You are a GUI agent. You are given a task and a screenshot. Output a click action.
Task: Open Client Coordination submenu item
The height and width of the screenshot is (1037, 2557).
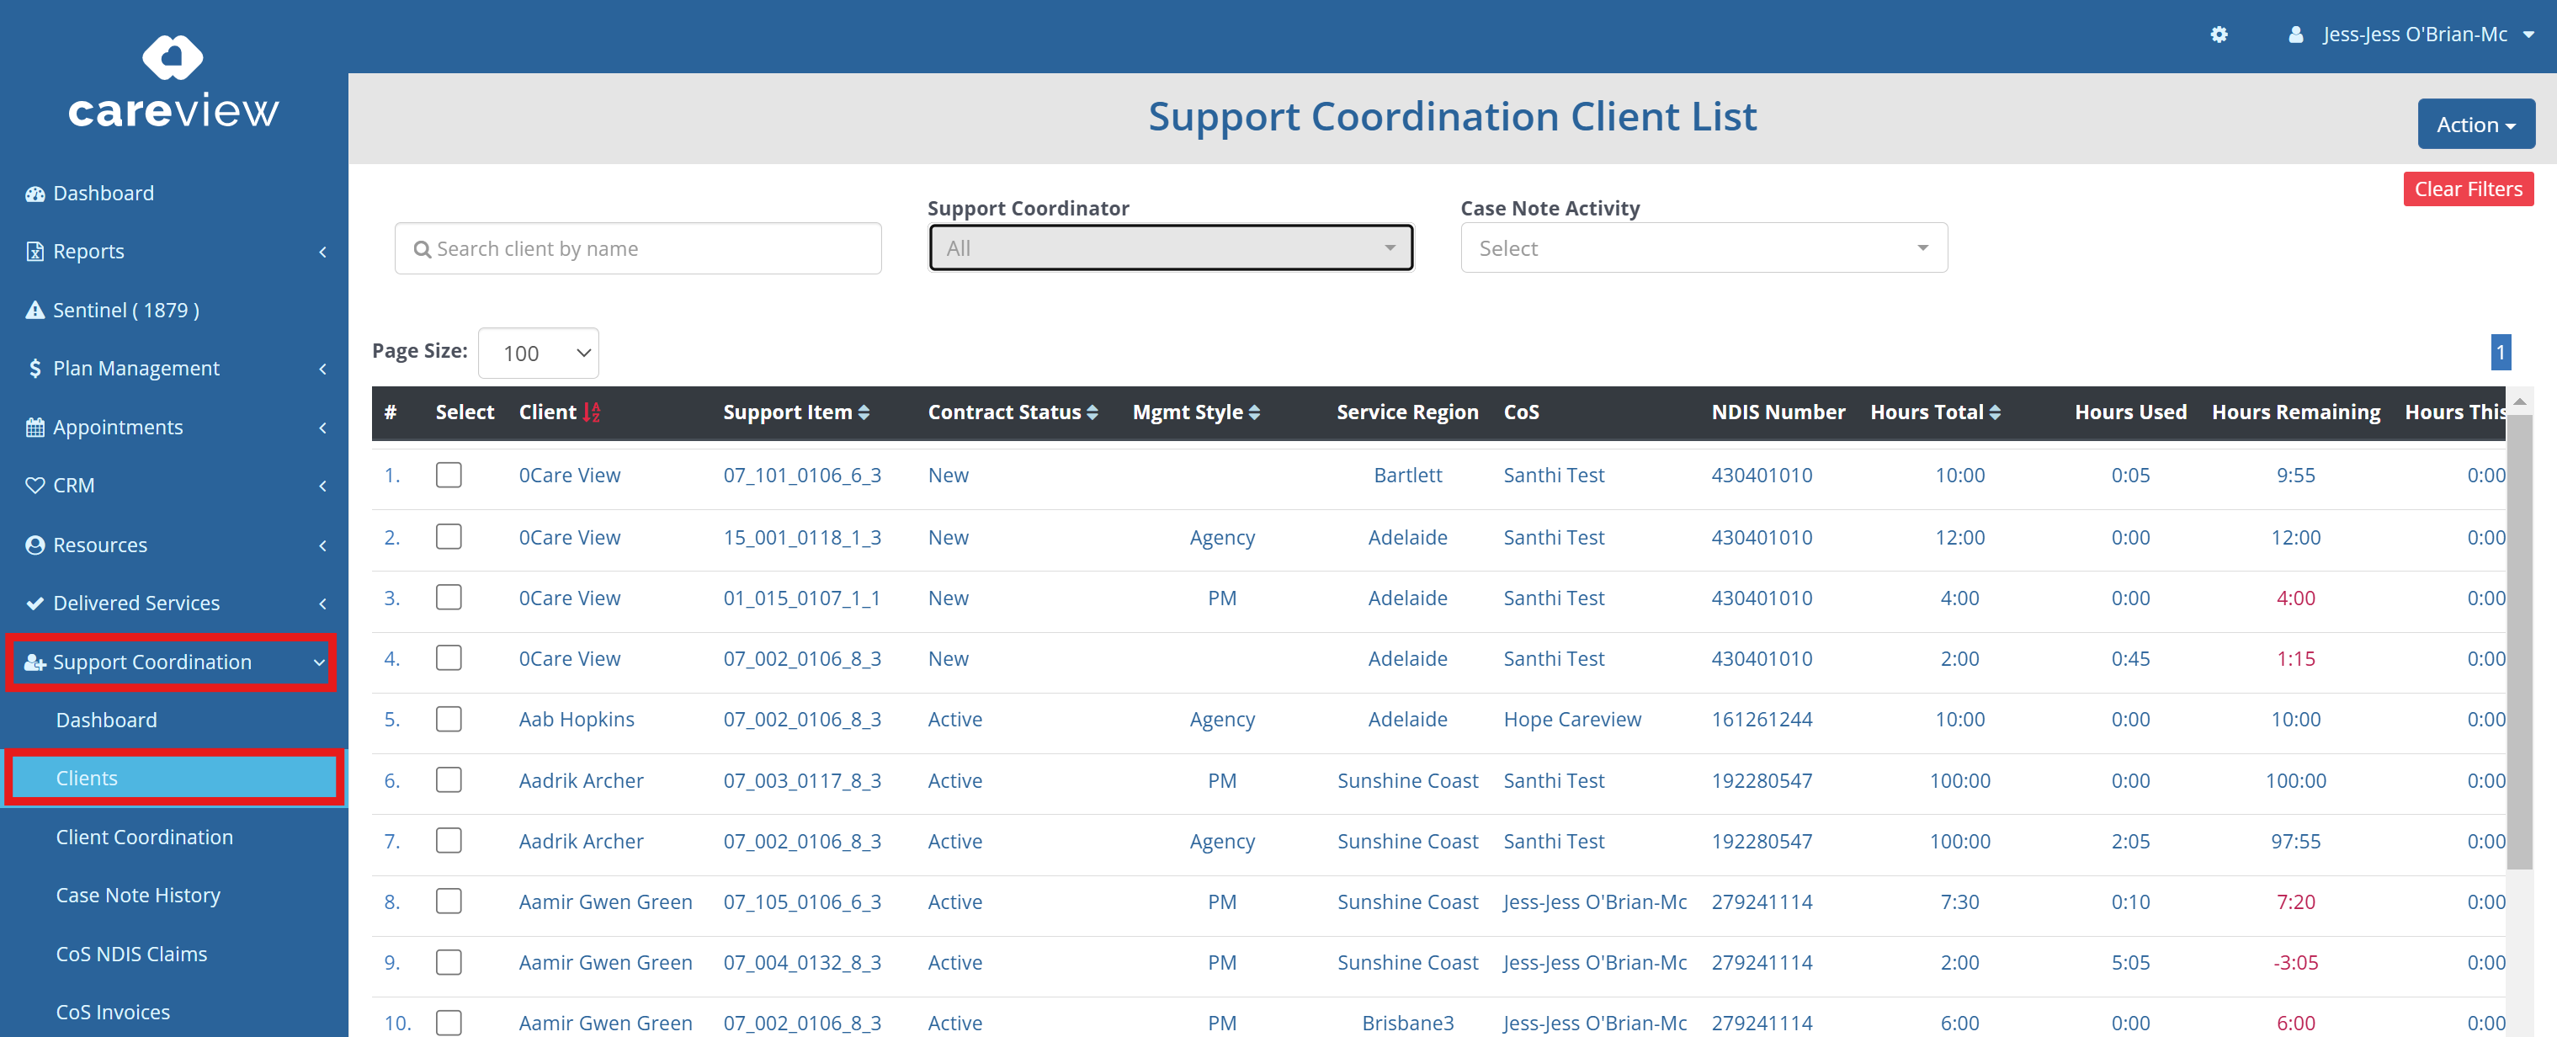click(144, 837)
